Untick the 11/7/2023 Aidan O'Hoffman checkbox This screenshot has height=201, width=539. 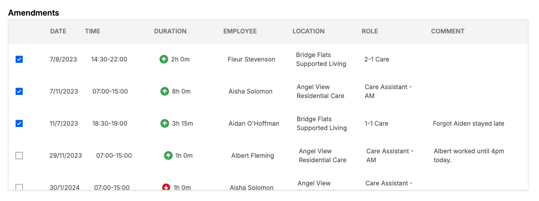19,123
